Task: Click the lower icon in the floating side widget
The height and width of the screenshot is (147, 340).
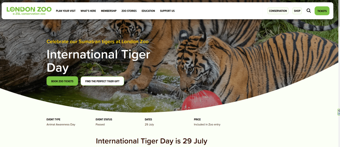Action: click(x=339, y=114)
